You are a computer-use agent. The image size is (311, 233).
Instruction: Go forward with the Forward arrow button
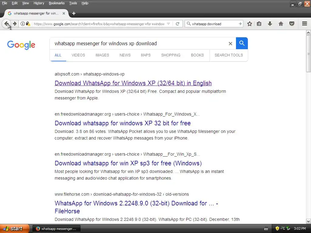[15, 24]
